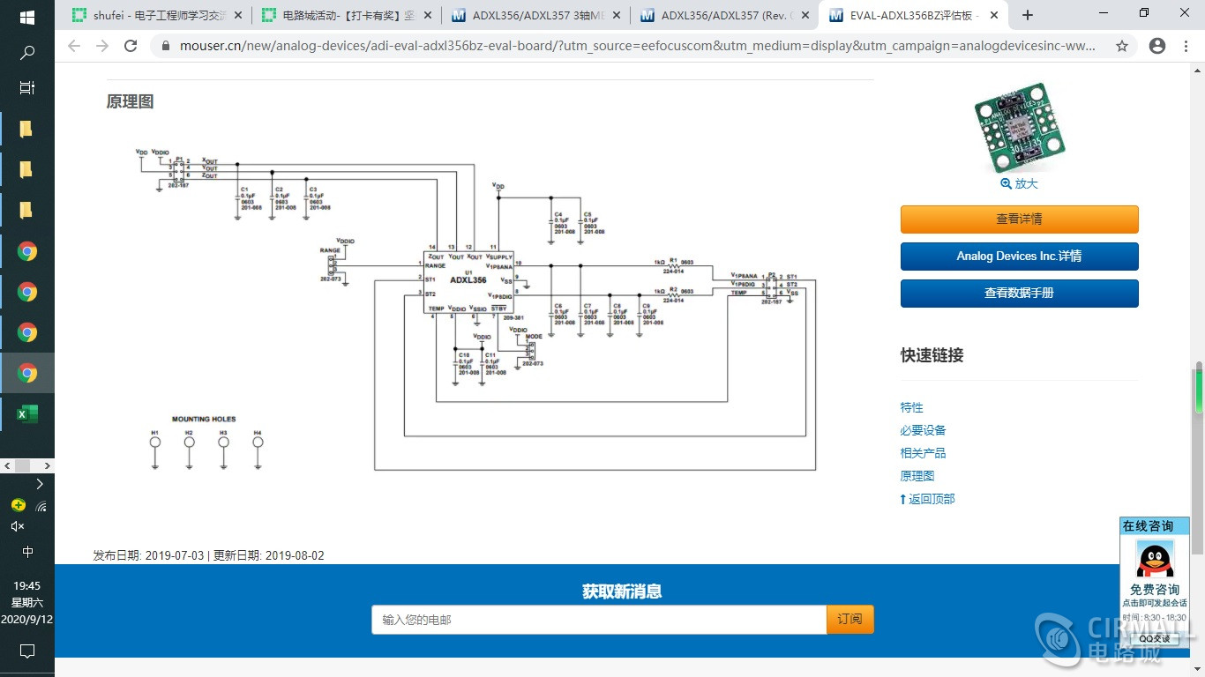Click the 返回顶部 link
This screenshot has height=677, width=1205.
click(927, 499)
